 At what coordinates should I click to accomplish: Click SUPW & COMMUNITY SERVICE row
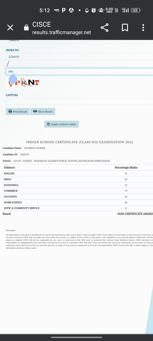[78, 208]
